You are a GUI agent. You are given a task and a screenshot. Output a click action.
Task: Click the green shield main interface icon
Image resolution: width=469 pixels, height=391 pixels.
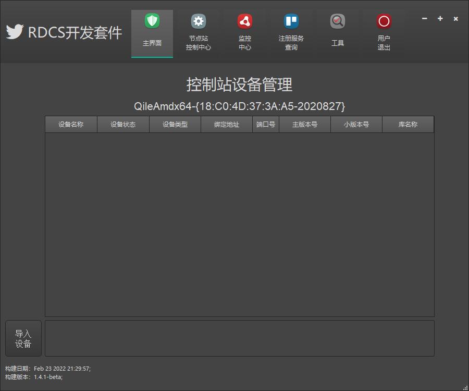(152, 22)
